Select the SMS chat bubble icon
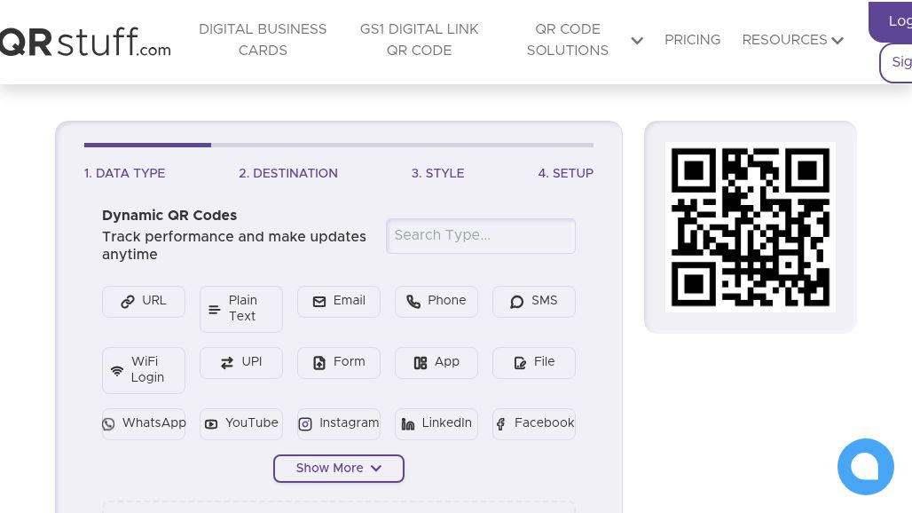 (x=516, y=302)
